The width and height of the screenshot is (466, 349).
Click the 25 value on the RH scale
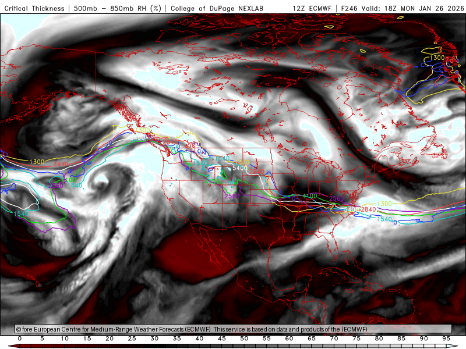[x=132, y=339]
